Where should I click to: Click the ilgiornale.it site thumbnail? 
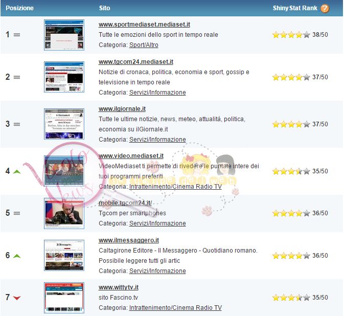(64, 124)
